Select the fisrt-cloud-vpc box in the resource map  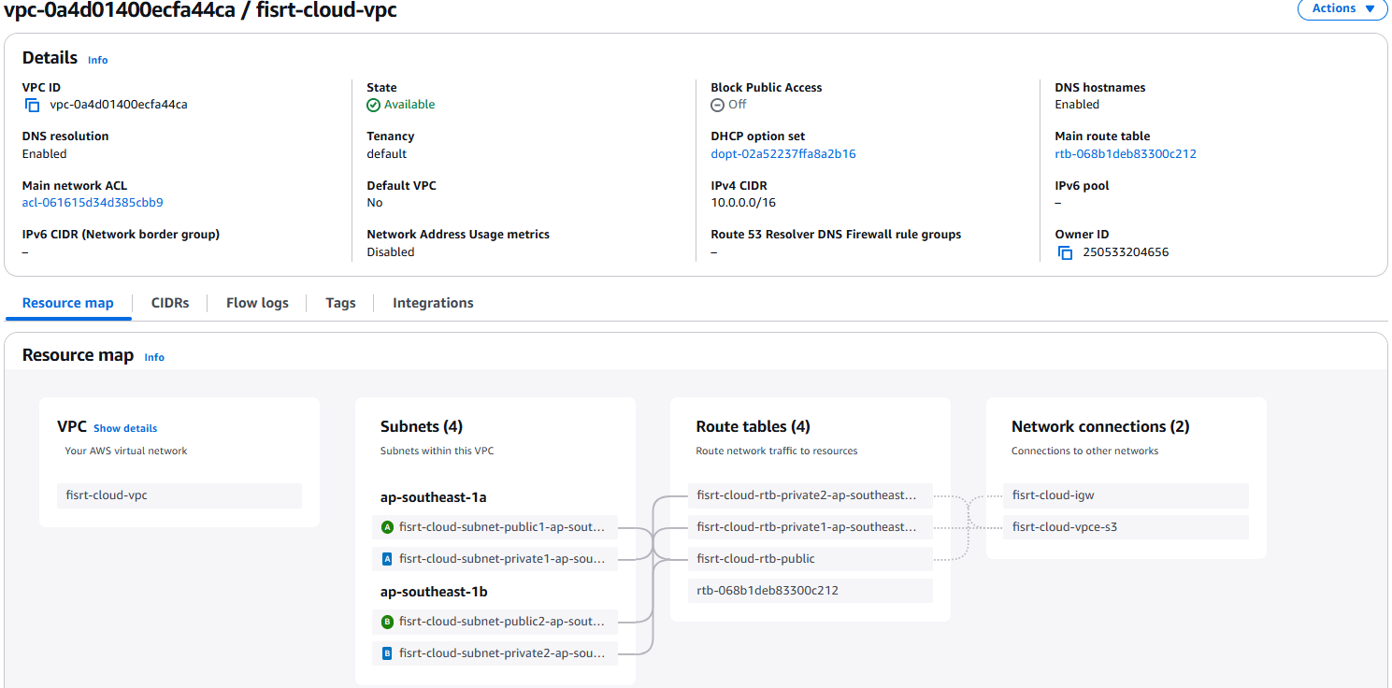pyautogui.click(x=179, y=495)
